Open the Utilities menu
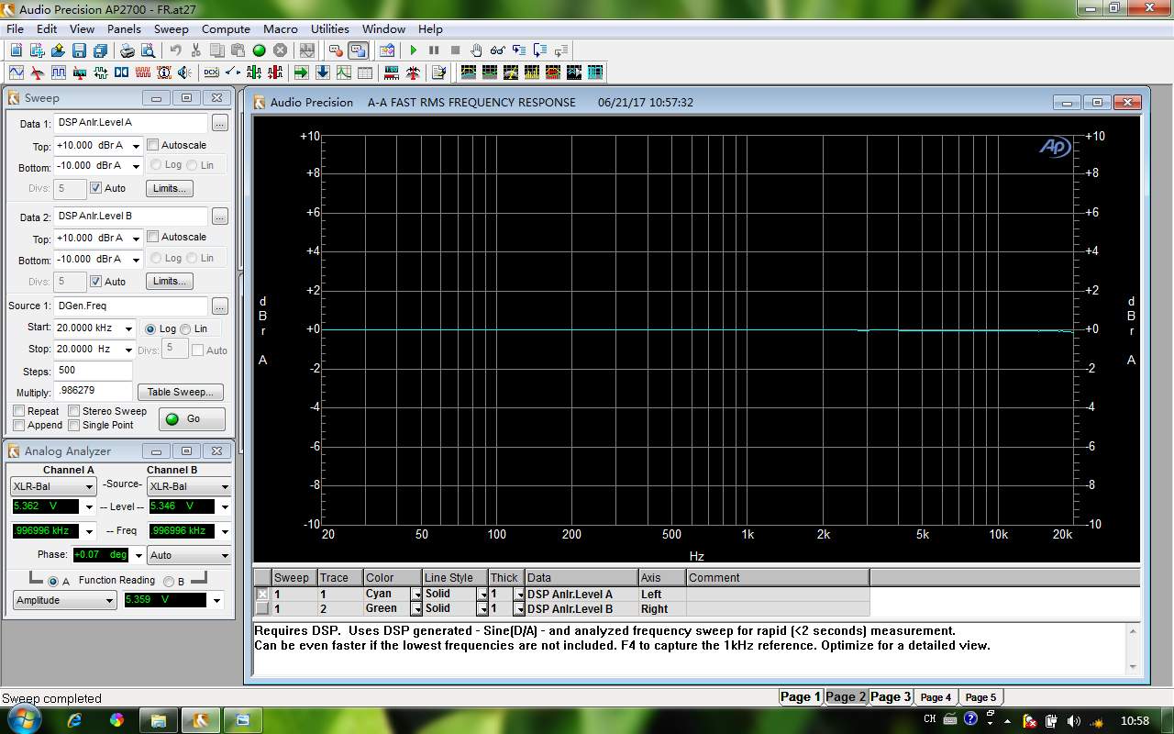 (329, 29)
